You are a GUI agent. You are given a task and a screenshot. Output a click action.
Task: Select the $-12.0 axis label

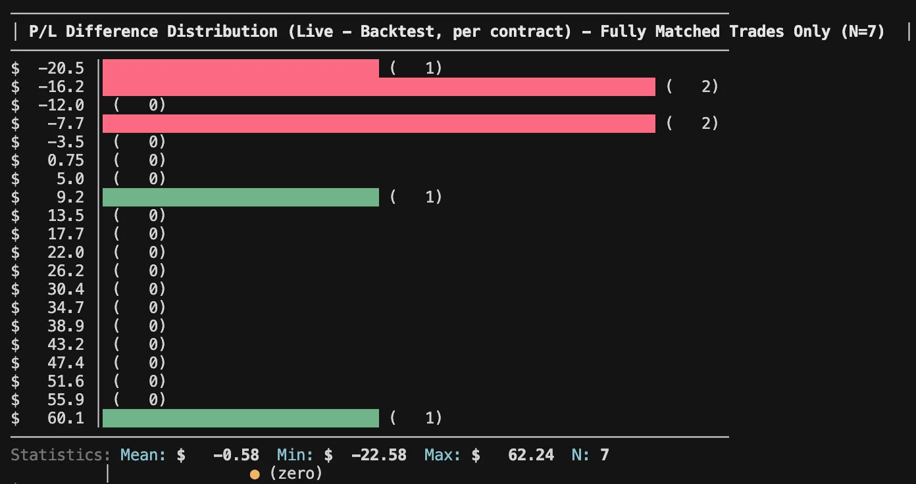tap(61, 105)
